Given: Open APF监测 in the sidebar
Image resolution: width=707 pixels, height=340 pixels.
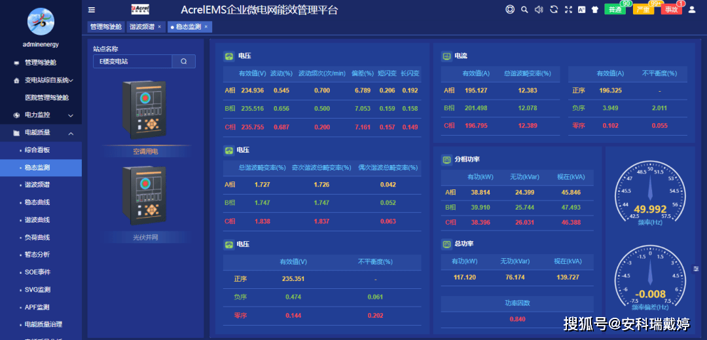Looking at the screenshot, I should coord(37,307).
